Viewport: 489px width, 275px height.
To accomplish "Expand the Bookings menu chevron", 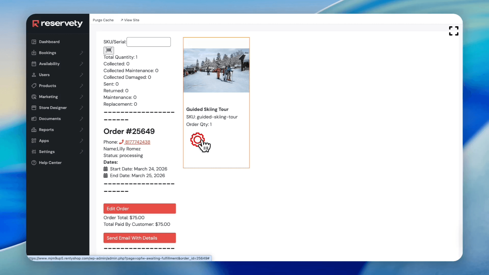I will coord(81,53).
